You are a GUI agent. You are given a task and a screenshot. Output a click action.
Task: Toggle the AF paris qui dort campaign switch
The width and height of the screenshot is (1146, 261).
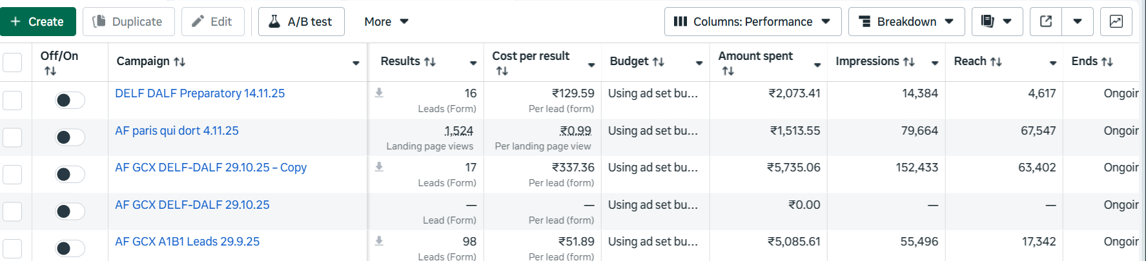70,137
